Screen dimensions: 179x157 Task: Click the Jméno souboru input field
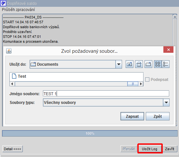[x=106, y=94]
